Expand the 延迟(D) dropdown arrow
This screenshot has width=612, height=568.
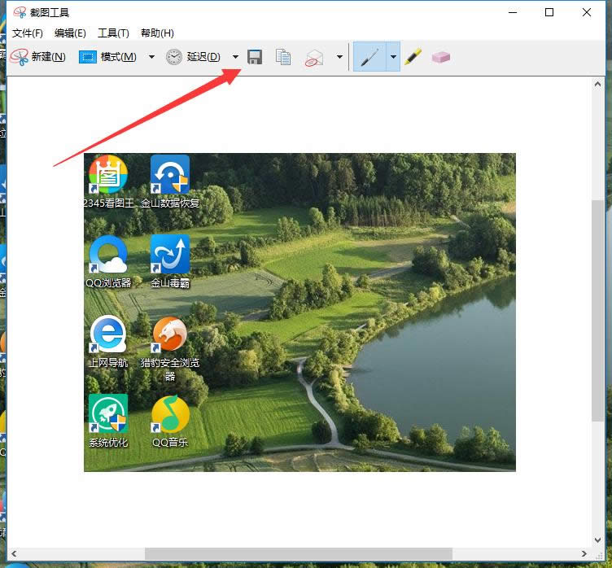point(235,57)
